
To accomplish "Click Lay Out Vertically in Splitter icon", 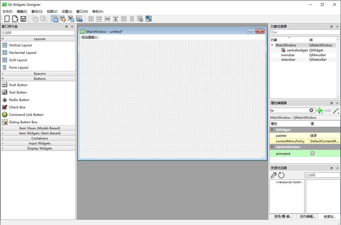I will tap(116, 19).
